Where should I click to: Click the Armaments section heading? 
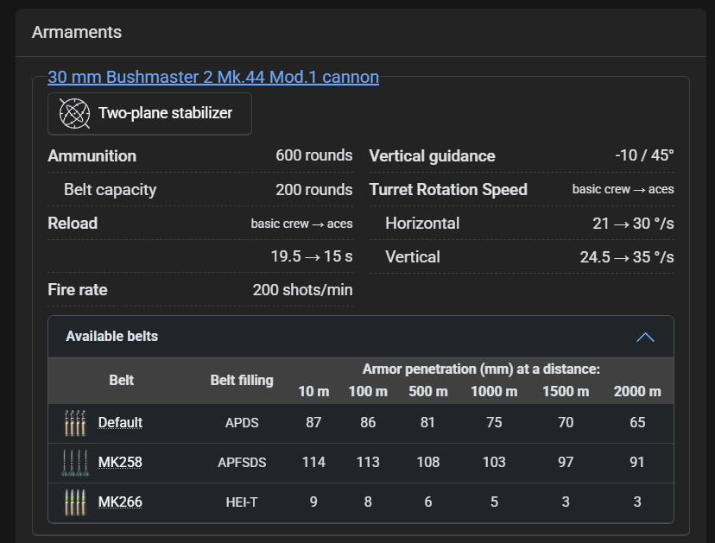pyautogui.click(x=77, y=33)
